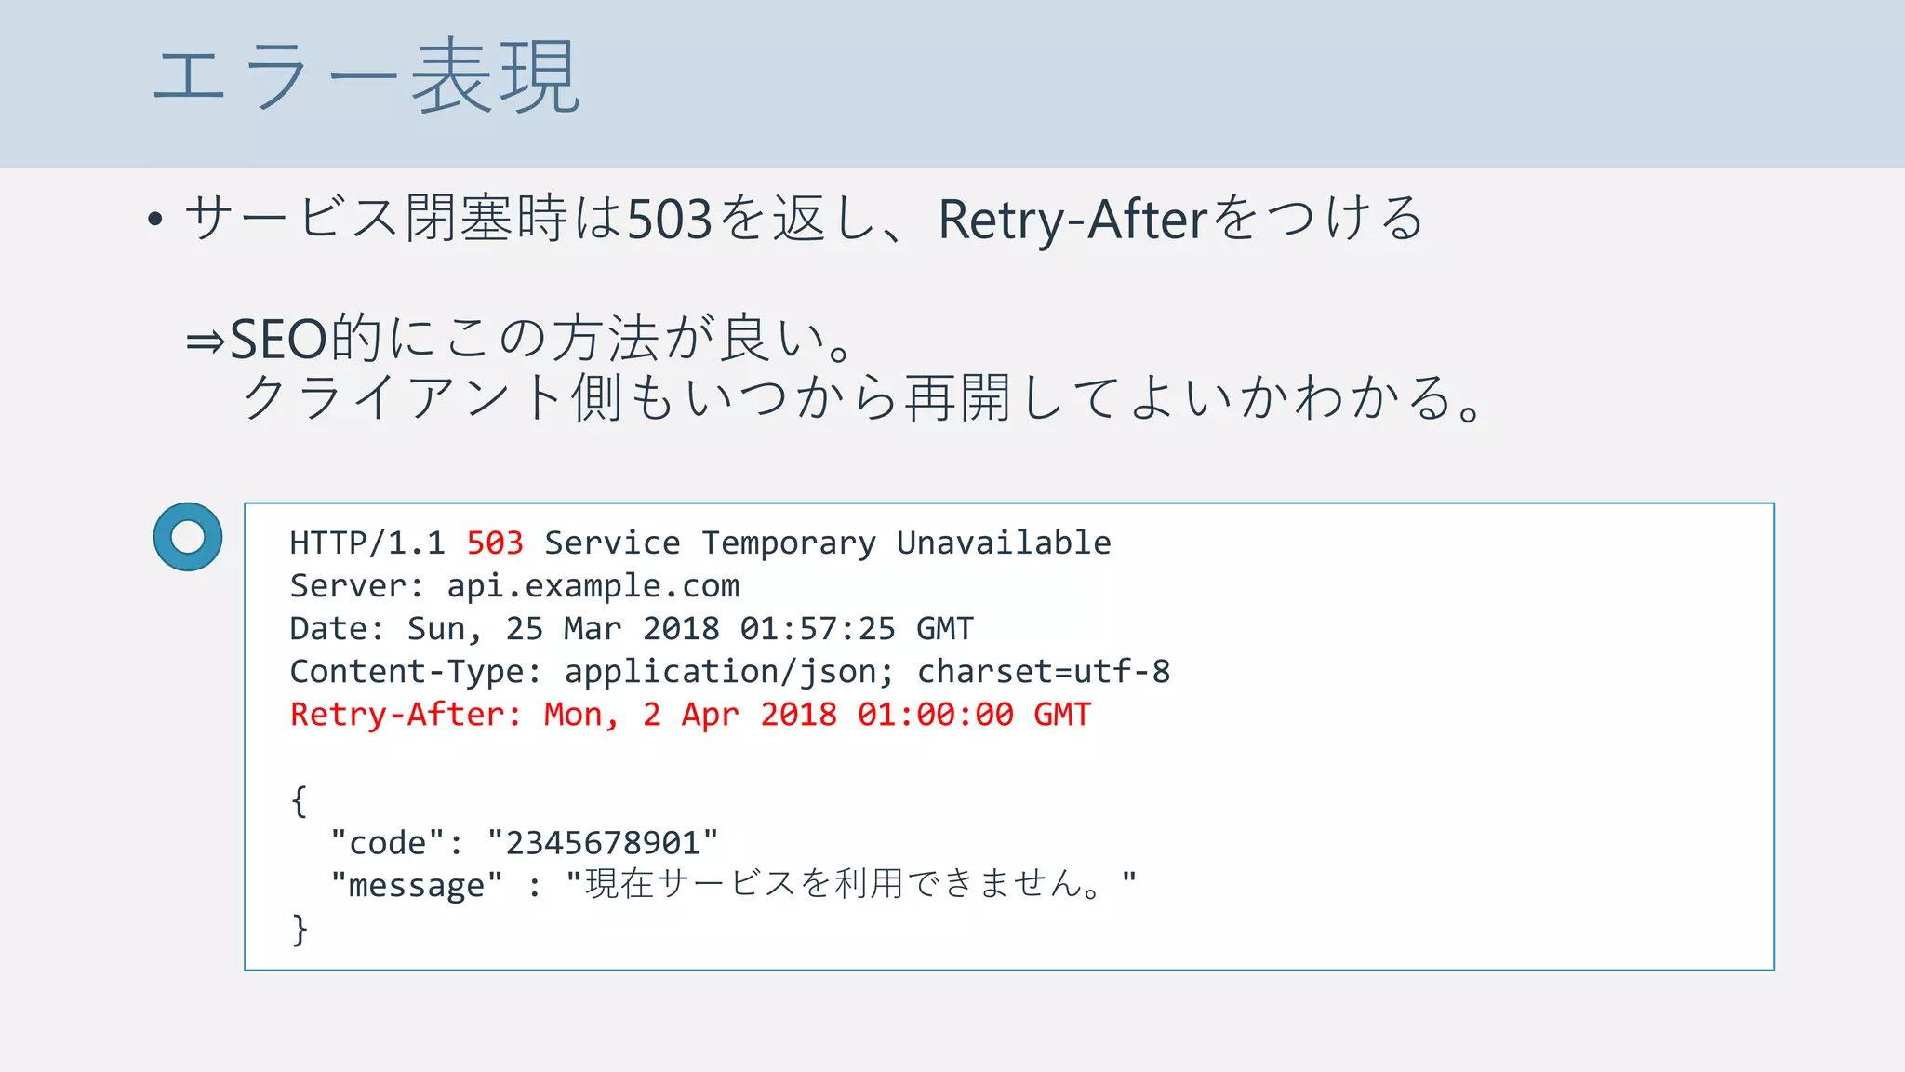
Task: Click the 'Content-Type: application/json' line
Action: (x=730, y=672)
